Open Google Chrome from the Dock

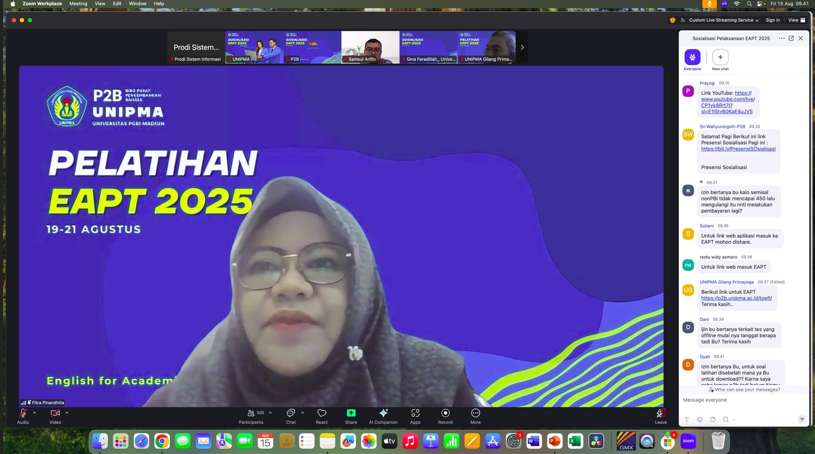(x=162, y=441)
